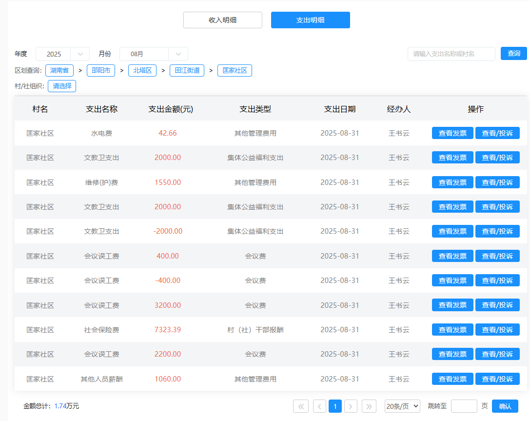View invoice for the 水电费 row
Viewport: 530px width, 421px height.
(x=452, y=133)
